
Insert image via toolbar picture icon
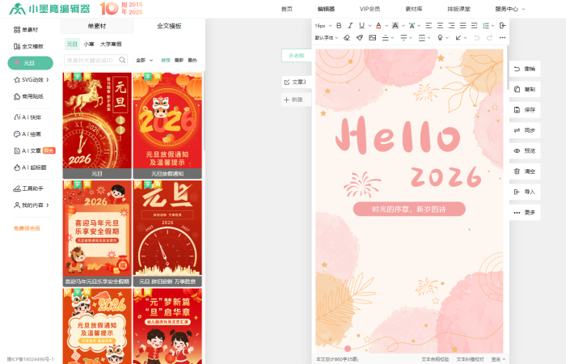[x=372, y=38]
